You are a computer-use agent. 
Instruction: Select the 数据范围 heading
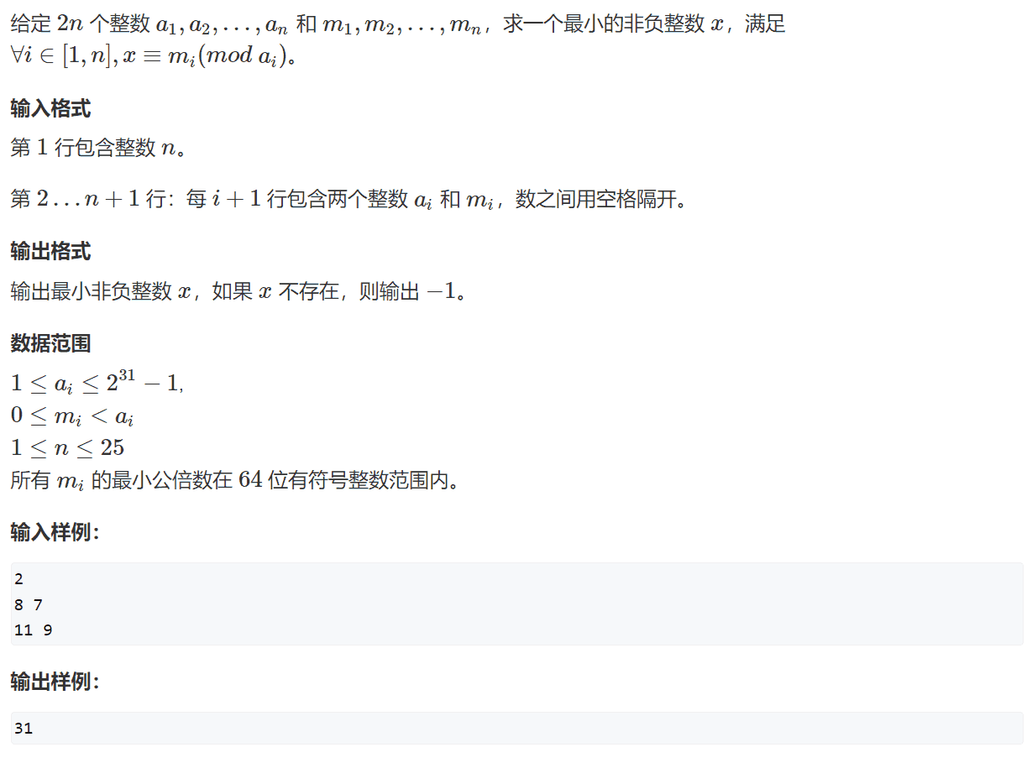click(x=50, y=343)
